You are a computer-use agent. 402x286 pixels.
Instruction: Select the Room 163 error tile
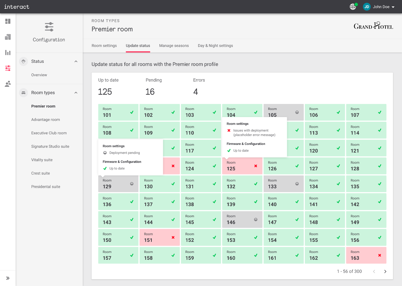point(366,255)
